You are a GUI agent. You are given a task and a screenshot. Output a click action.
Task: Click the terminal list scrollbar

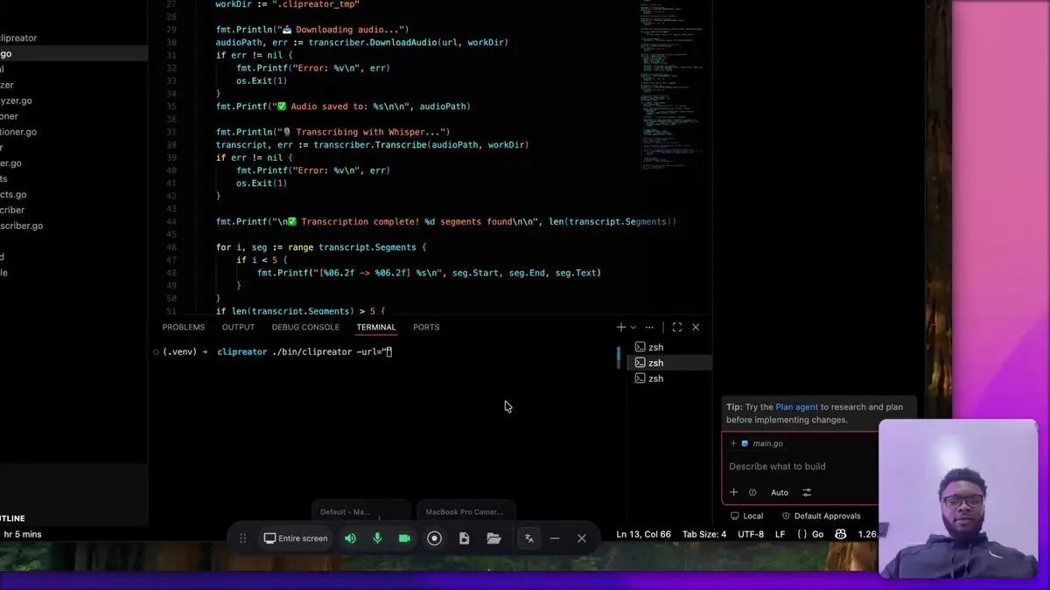(619, 357)
